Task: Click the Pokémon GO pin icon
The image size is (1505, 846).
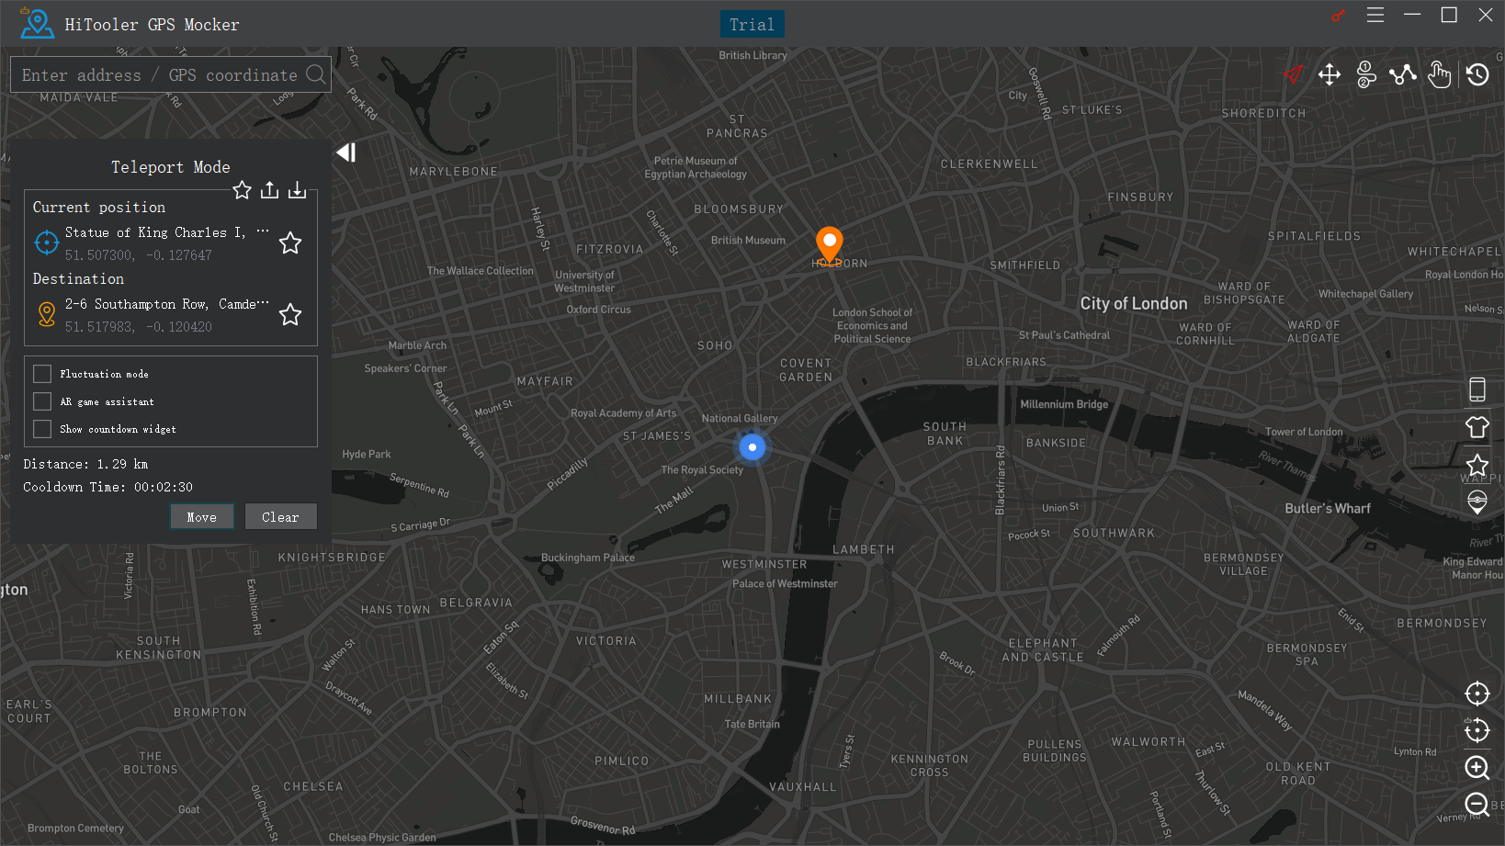Action: pyautogui.click(x=1477, y=502)
